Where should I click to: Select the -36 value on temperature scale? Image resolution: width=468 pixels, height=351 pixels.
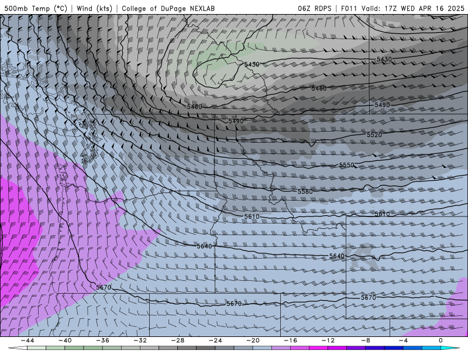click(x=102, y=340)
